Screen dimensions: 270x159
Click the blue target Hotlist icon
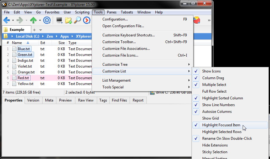pos(47,20)
